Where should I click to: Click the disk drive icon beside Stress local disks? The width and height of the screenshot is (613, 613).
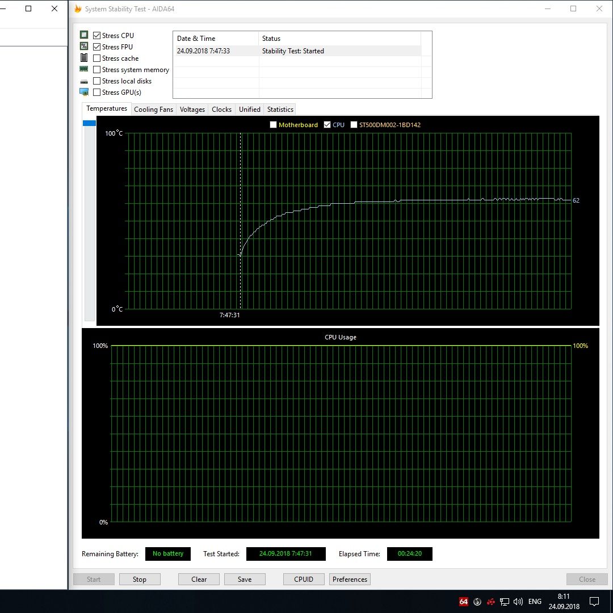point(83,82)
